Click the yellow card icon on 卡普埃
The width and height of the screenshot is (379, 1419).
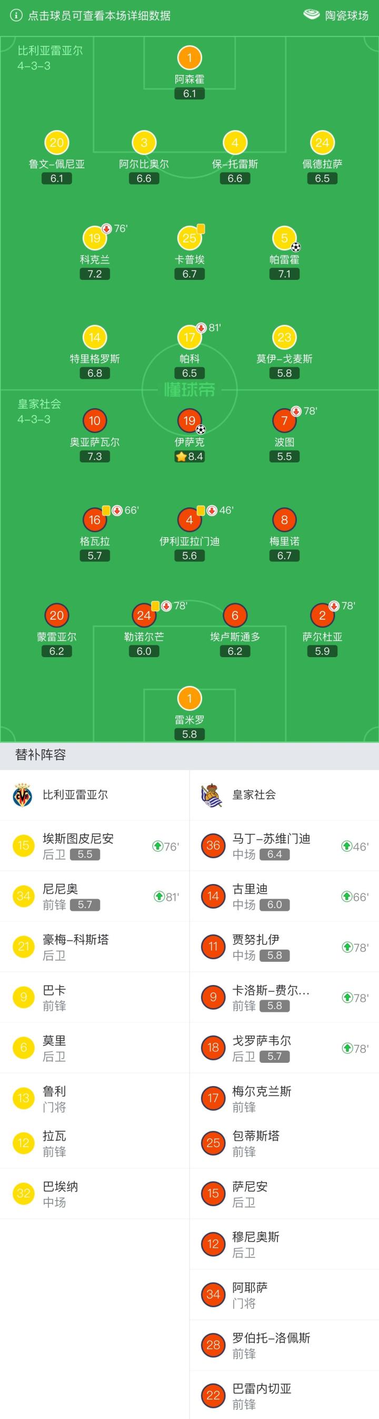click(x=201, y=228)
